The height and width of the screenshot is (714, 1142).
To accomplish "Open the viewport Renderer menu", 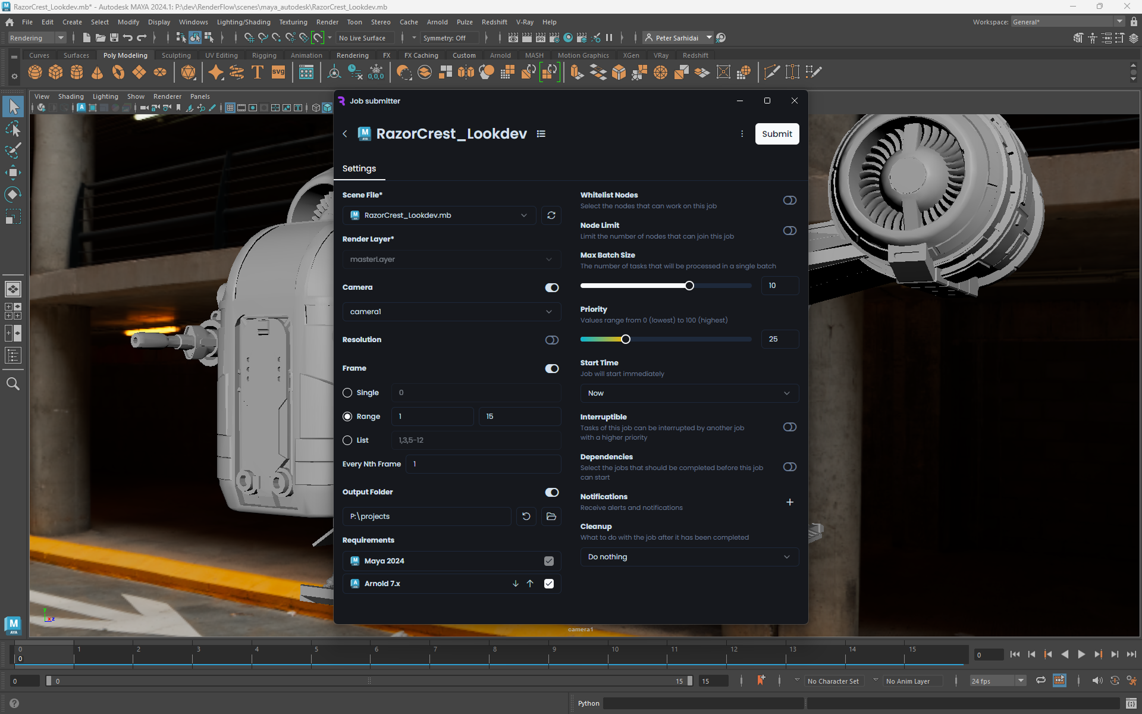I will pos(167,96).
